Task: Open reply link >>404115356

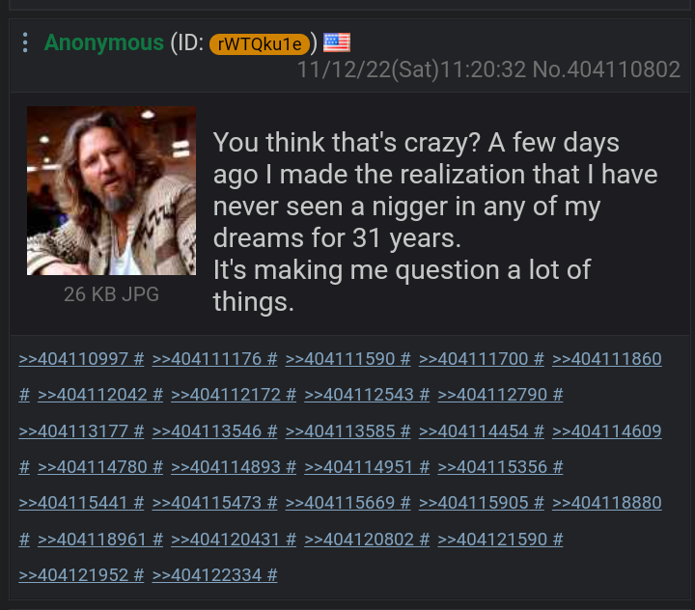Action: click(492, 467)
